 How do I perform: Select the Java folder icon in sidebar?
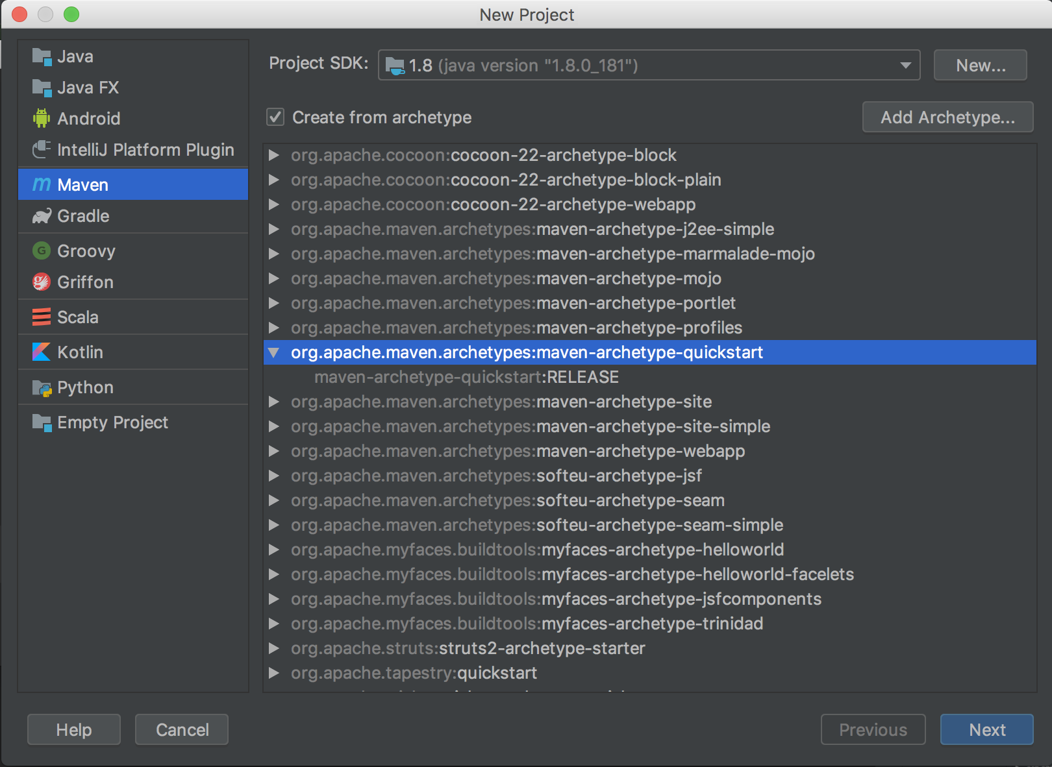pos(42,57)
